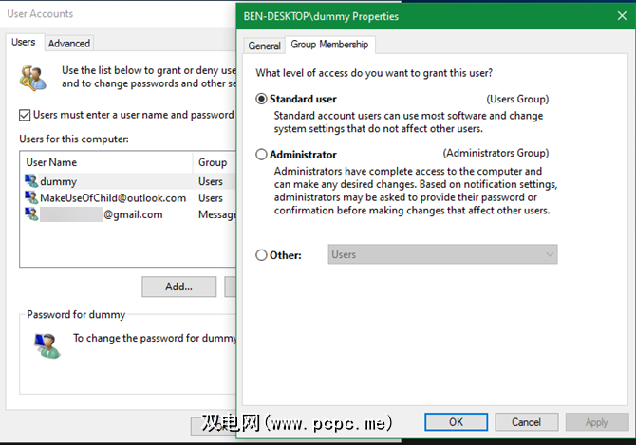Select the Administrator radio button

tap(261, 155)
